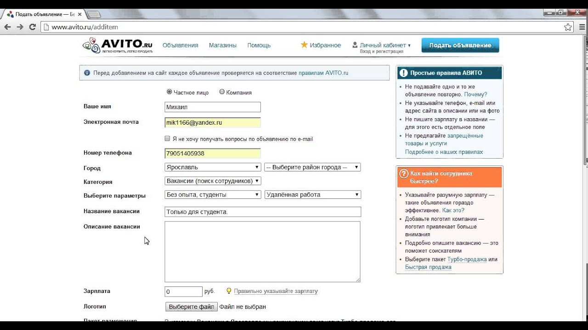588x330 pixels.
Task: Open the Ярославль city dropdown
Action: pos(213,167)
